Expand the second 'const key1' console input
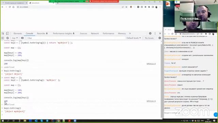Viewport: 218px width, 123px height. point(2,78)
